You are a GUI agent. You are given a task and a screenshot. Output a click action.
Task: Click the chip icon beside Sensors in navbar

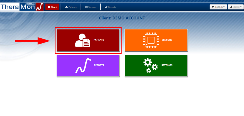point(86,7)
